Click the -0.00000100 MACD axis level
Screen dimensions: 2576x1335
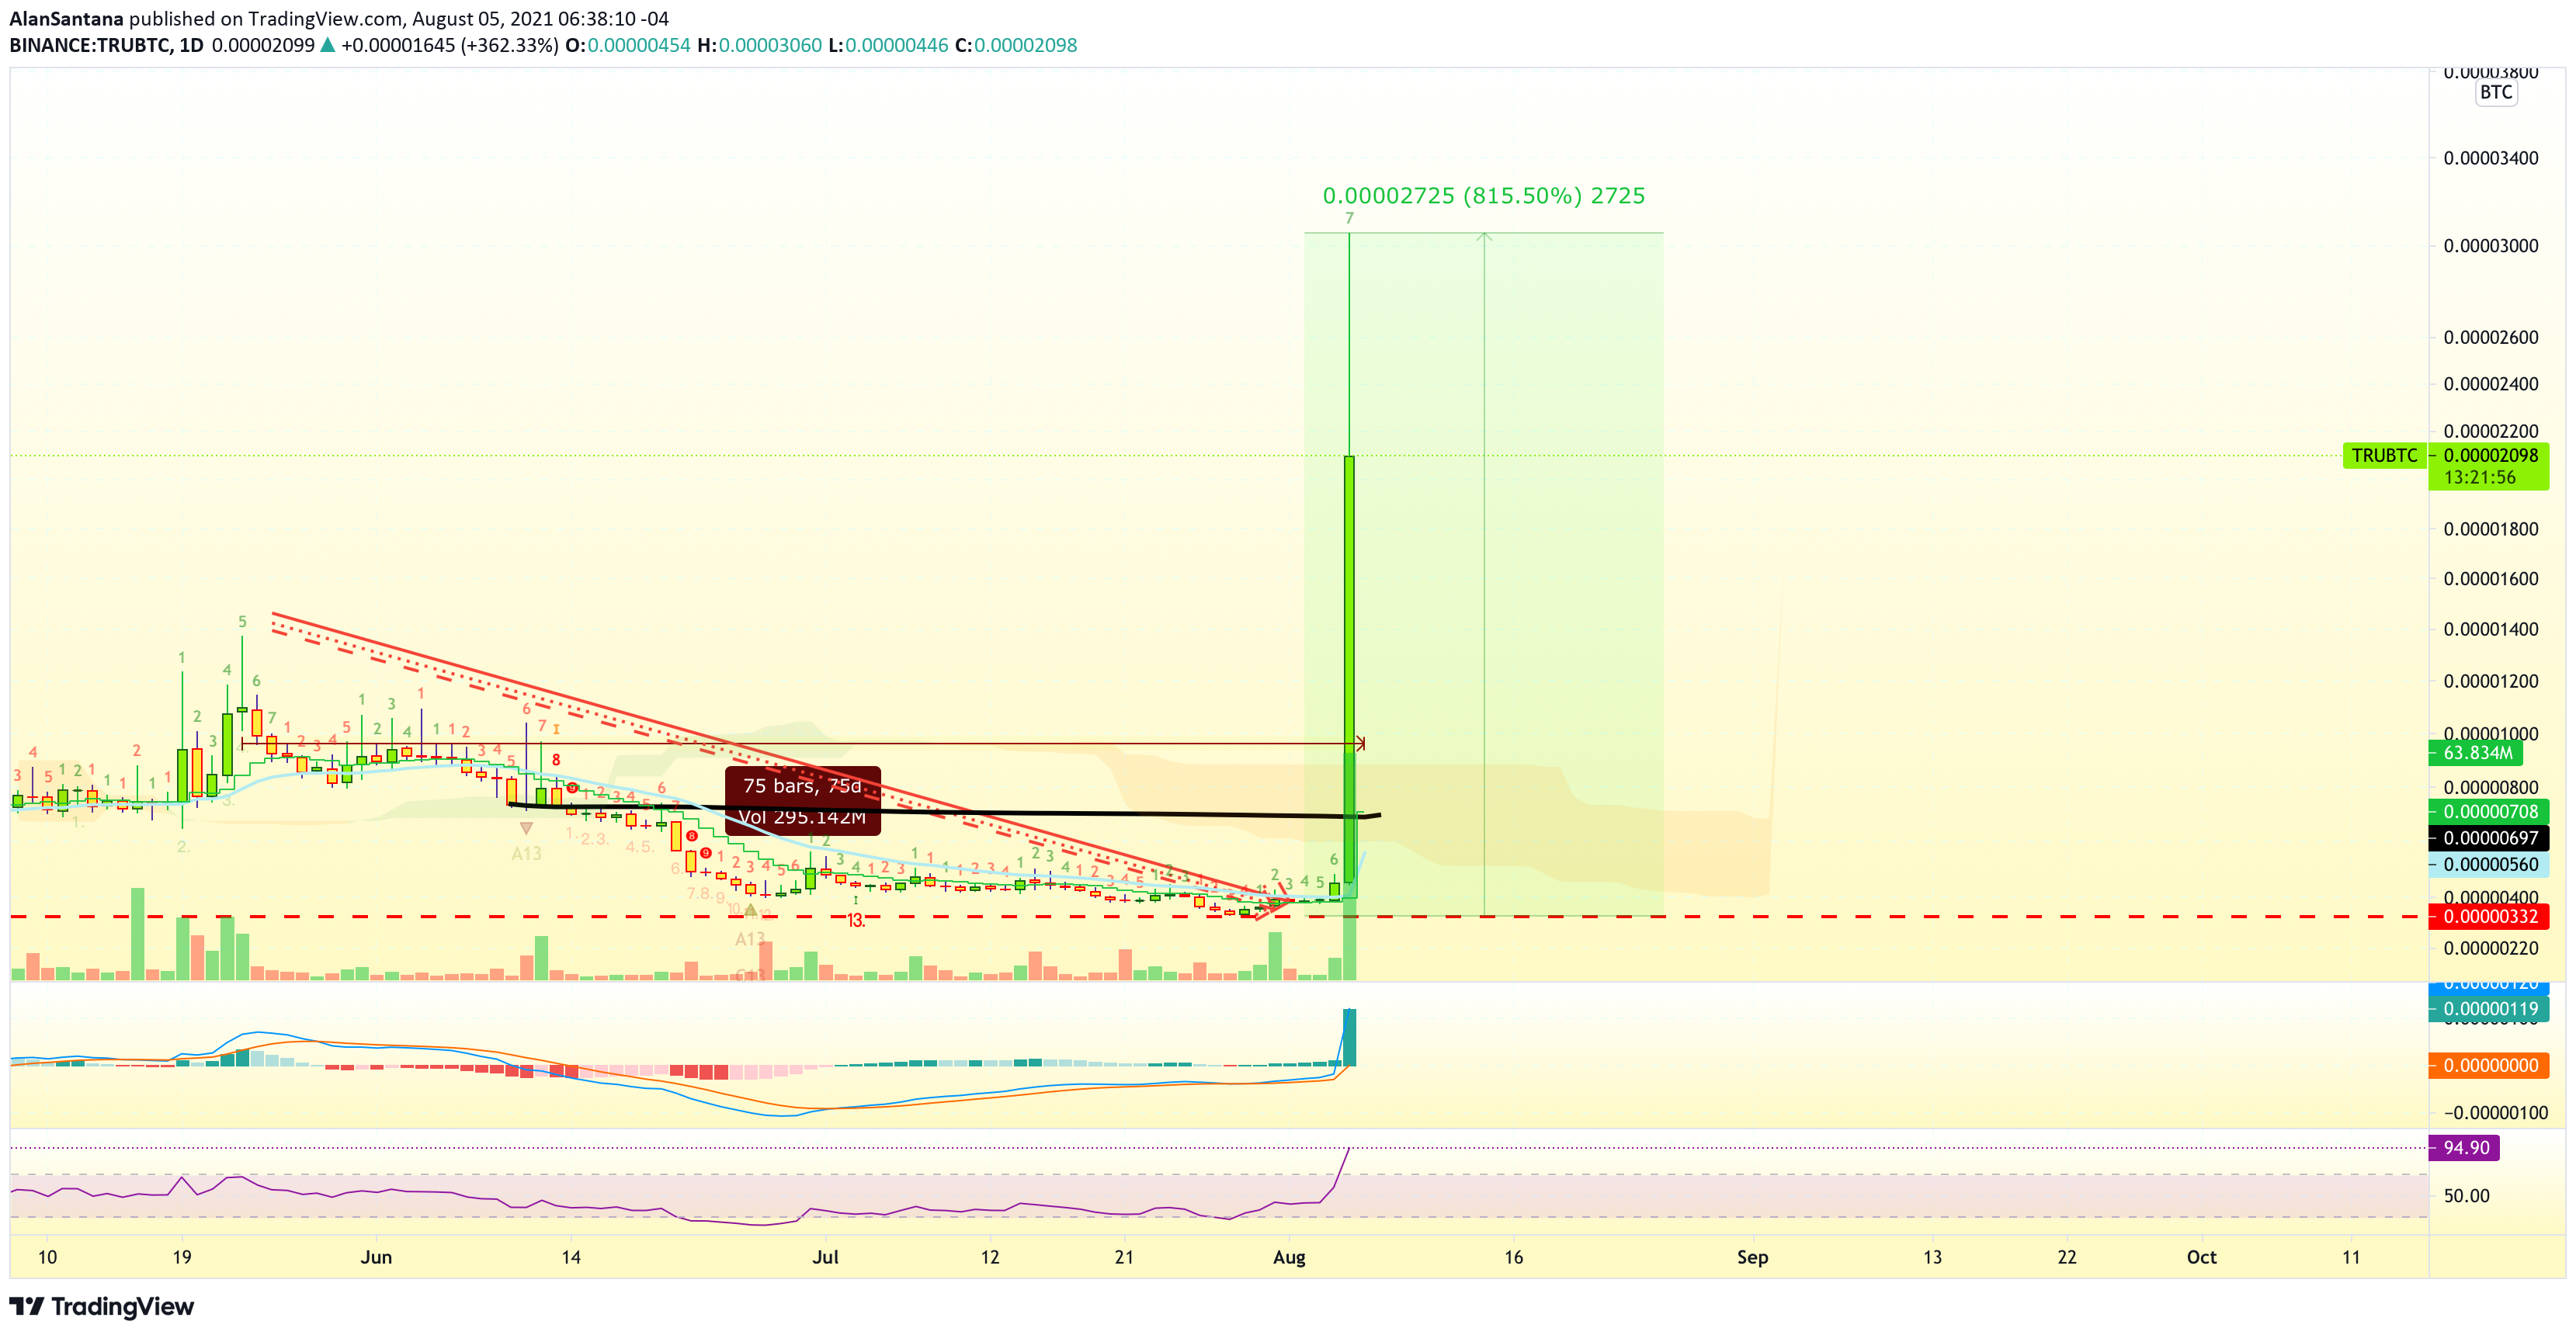click(2496, 1113)
